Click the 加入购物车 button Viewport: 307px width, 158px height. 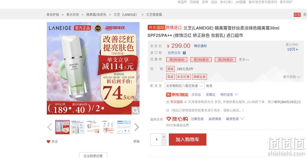point(188,140)
